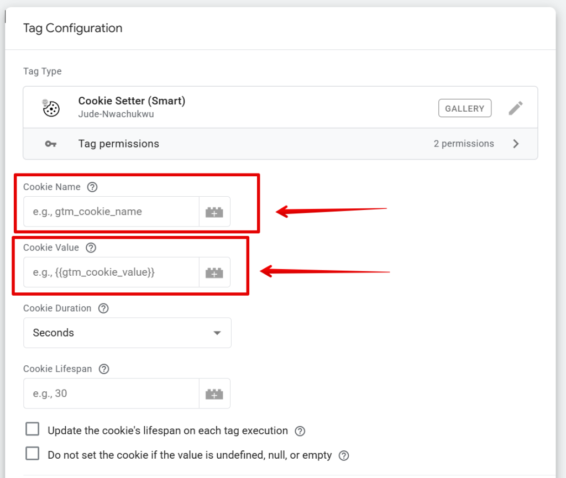Viewport: 566px width, 478px height.
Task: Enable updating cookie lifespan on each execution
Action: pyautogui.click(x=33, y=429)
